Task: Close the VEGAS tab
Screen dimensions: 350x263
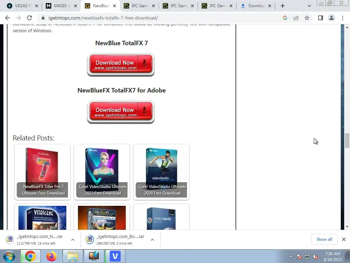Action: (37, 6)
